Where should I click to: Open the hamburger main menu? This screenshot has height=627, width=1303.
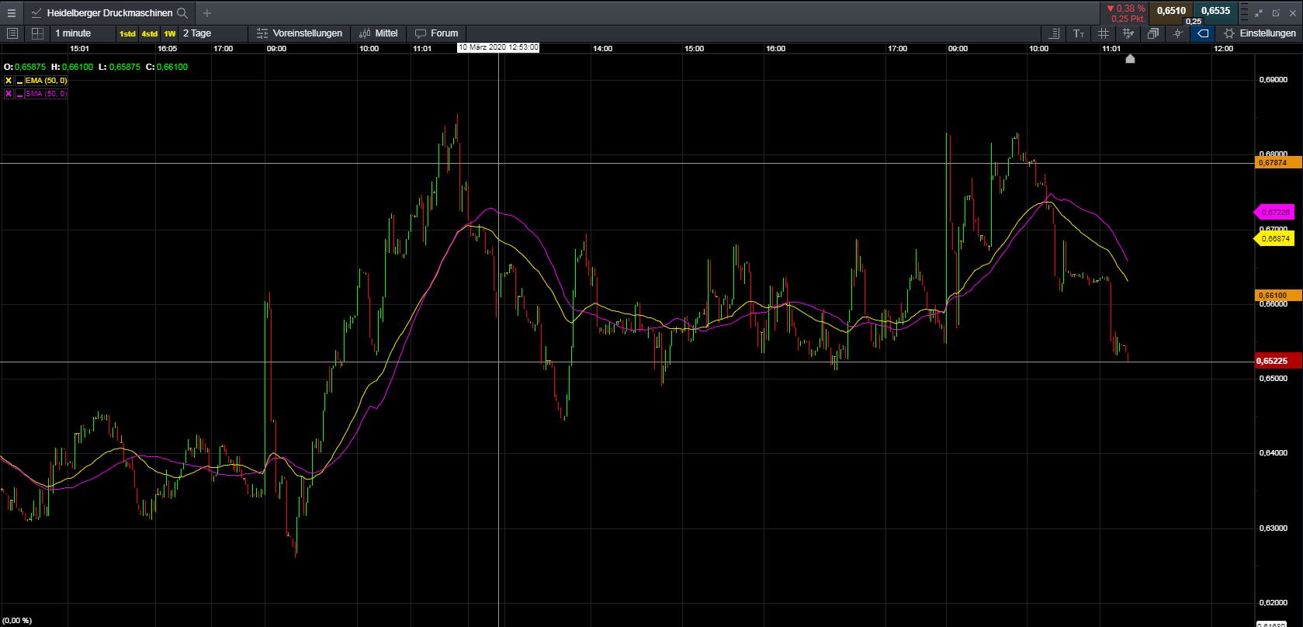tap(11, 12)
